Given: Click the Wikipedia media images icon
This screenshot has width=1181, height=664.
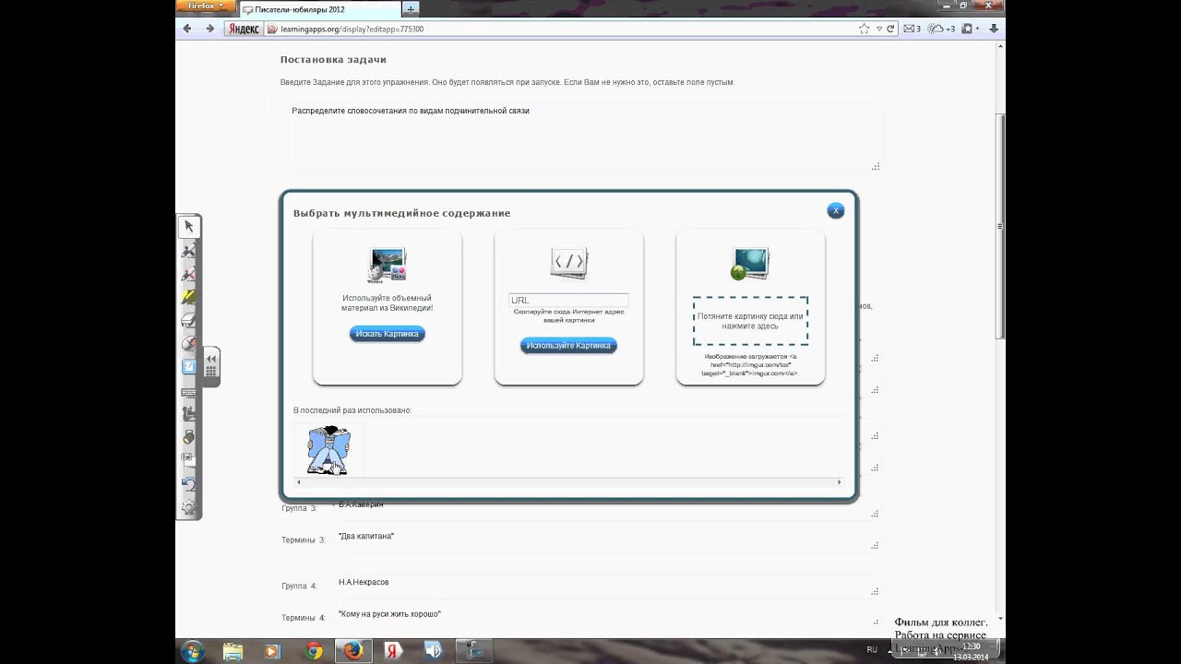Looking at the screenshot, I should [387, 265].
